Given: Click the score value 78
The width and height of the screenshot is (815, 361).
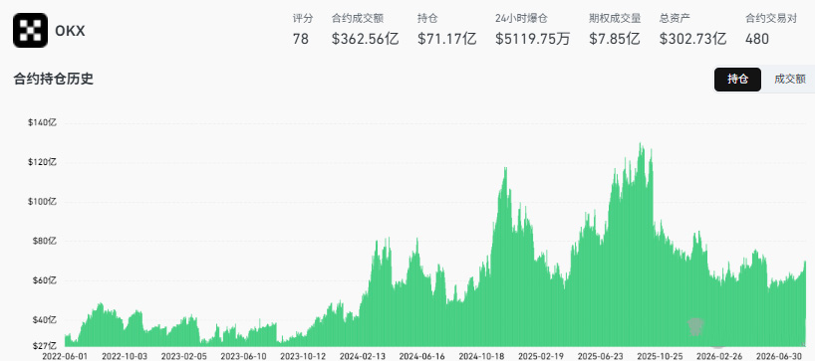Looking at the screenshot, I should 301,39.
